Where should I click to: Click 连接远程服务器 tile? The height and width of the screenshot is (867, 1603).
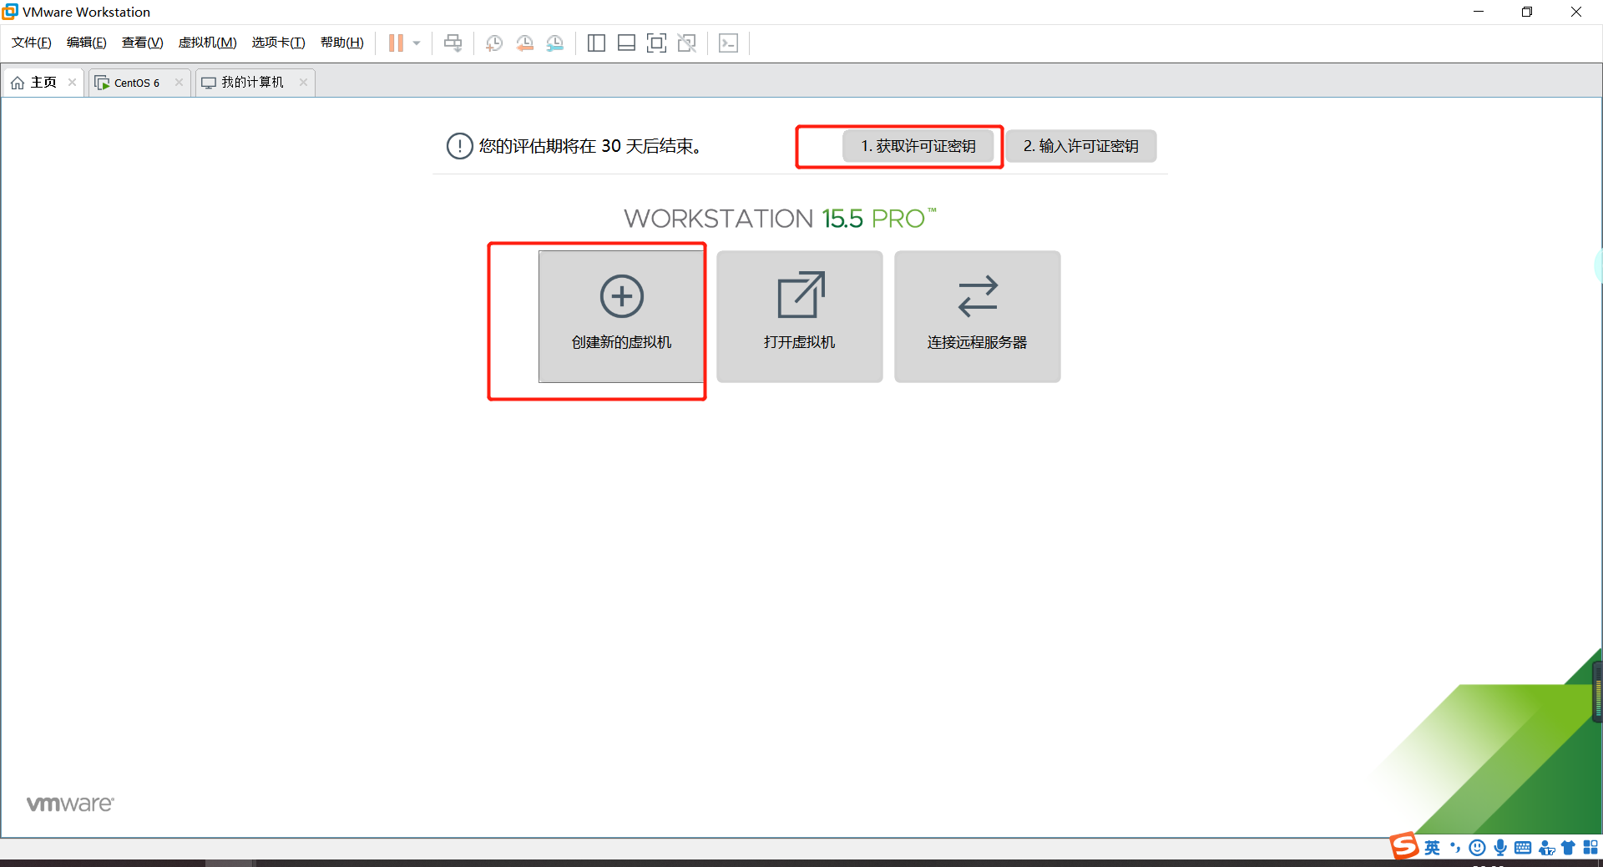point(978,317)
